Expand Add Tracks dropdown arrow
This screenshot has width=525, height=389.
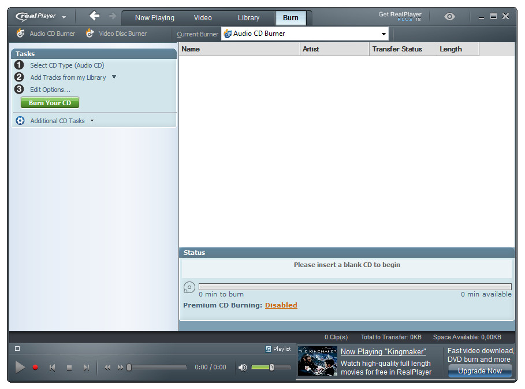pyautogui.click(x=114, y=77)
